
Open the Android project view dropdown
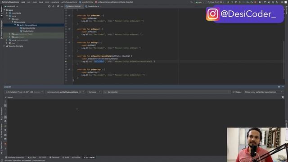pos(11,6)
